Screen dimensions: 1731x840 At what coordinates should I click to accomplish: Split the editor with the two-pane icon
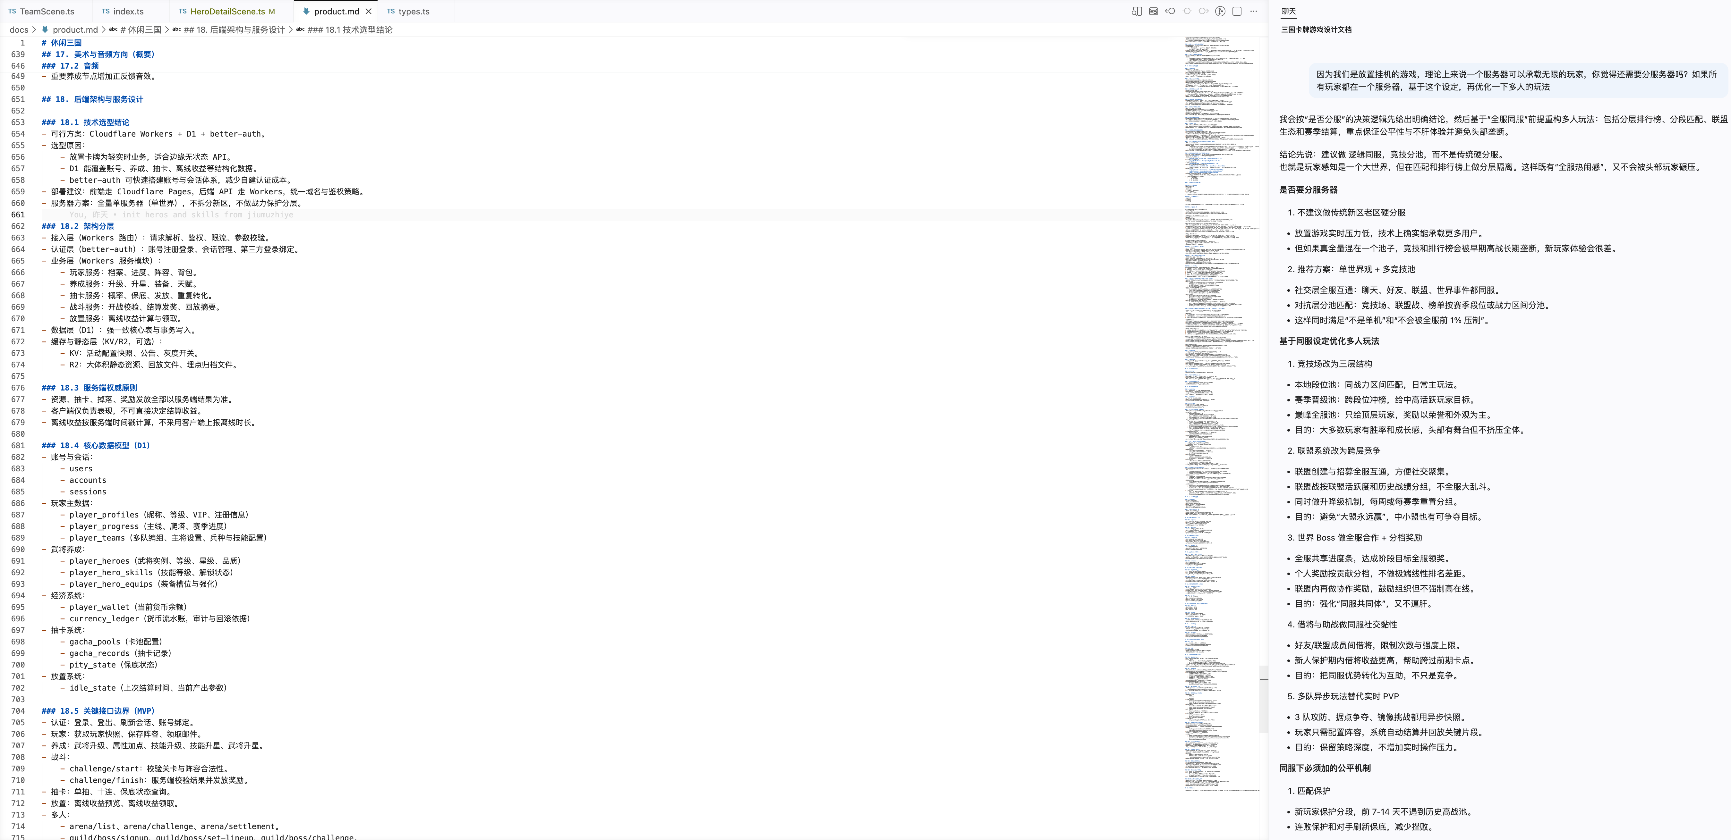point(1237,12)
